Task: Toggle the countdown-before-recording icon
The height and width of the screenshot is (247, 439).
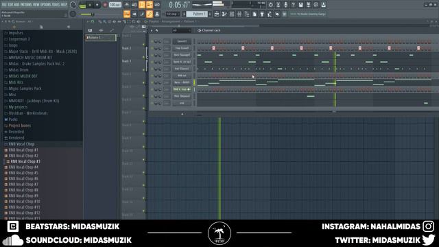Action: pos(142,5)
